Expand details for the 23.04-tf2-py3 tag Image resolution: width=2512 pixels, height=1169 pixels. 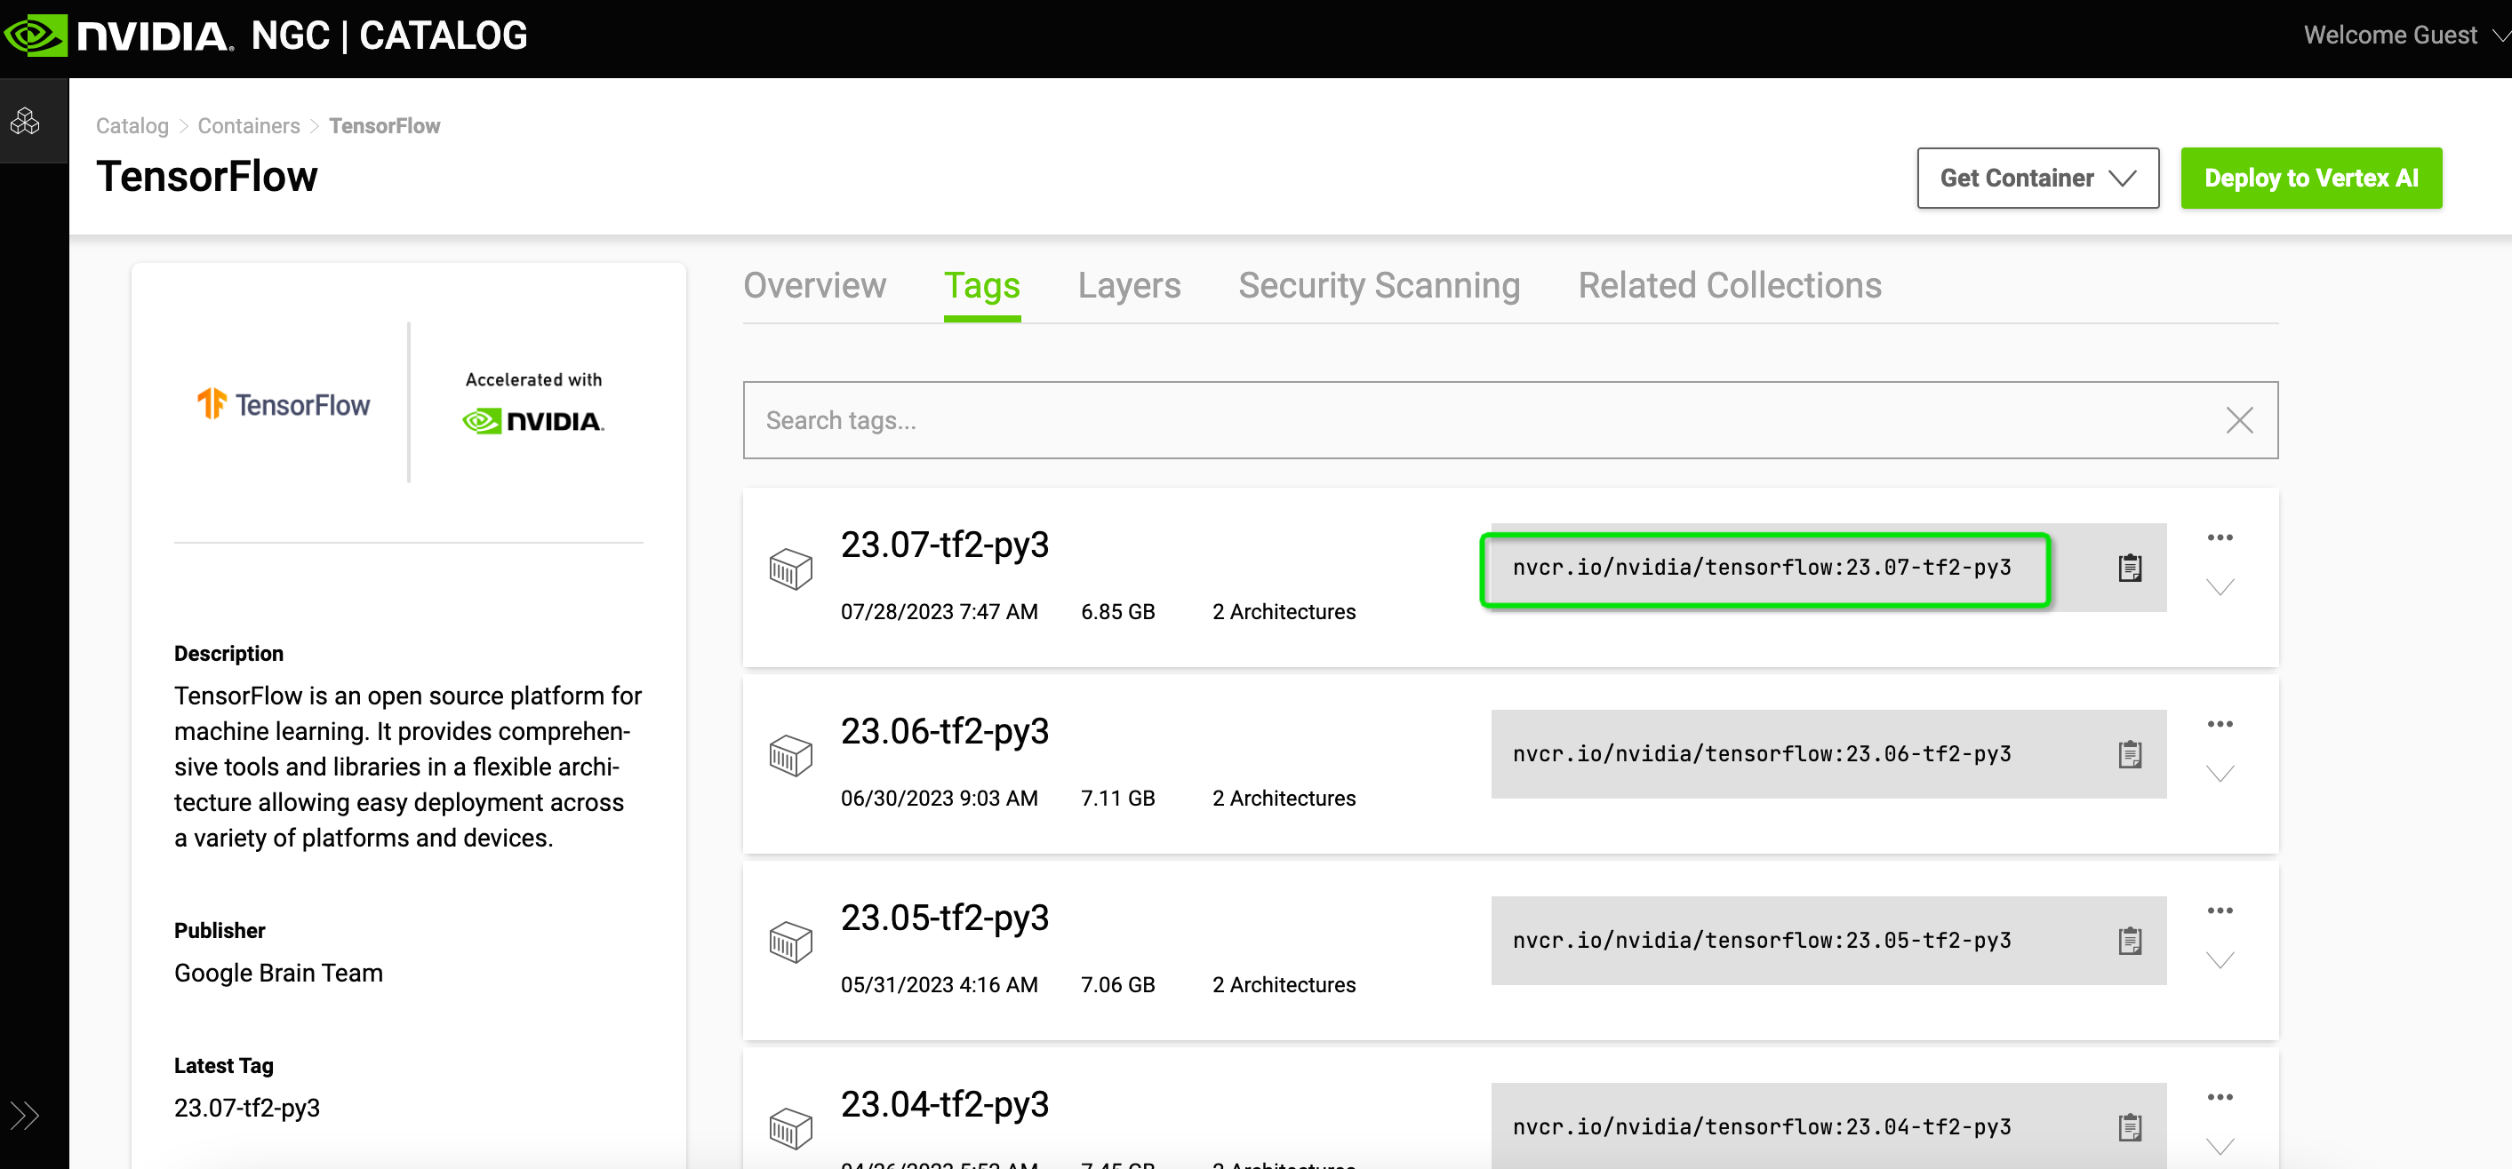tap(2220, 1147)
